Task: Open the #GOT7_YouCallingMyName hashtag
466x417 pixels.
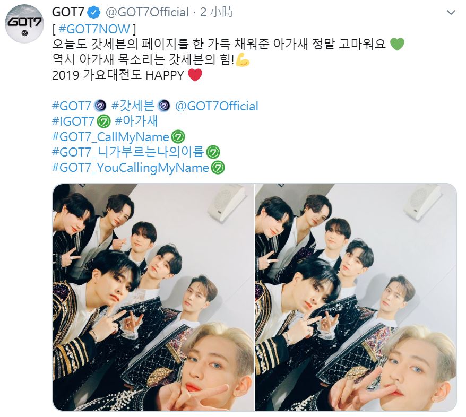Action: coord(131,168)
